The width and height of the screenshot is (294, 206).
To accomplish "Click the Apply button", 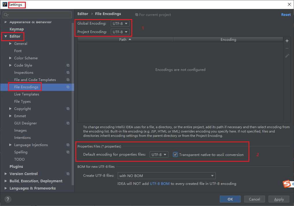I will [x=279, y=199].
